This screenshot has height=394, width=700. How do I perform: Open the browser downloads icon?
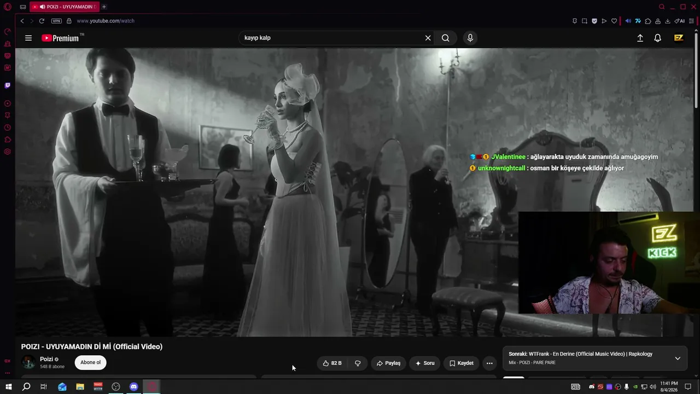pyautogui.click(x=668, y=21)
